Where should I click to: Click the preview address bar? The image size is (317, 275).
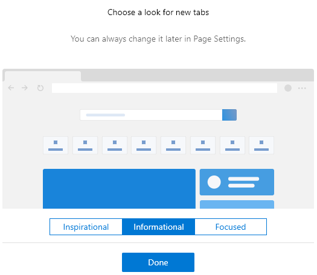click(x=164, y=88)
